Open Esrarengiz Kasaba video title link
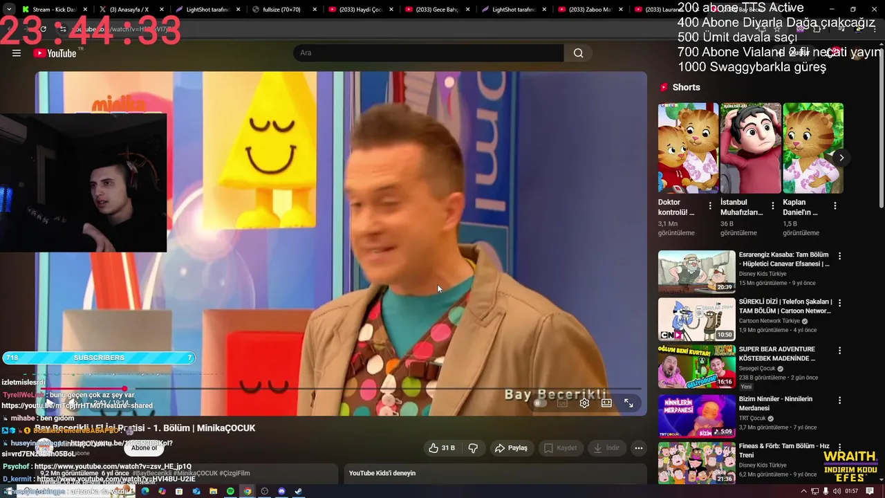The width and height of the screenshot is (885, 498). (x=784, y=259)
